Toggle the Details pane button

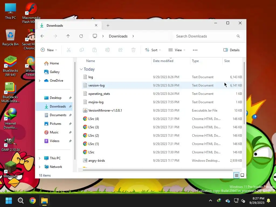(x=231, y=50)
